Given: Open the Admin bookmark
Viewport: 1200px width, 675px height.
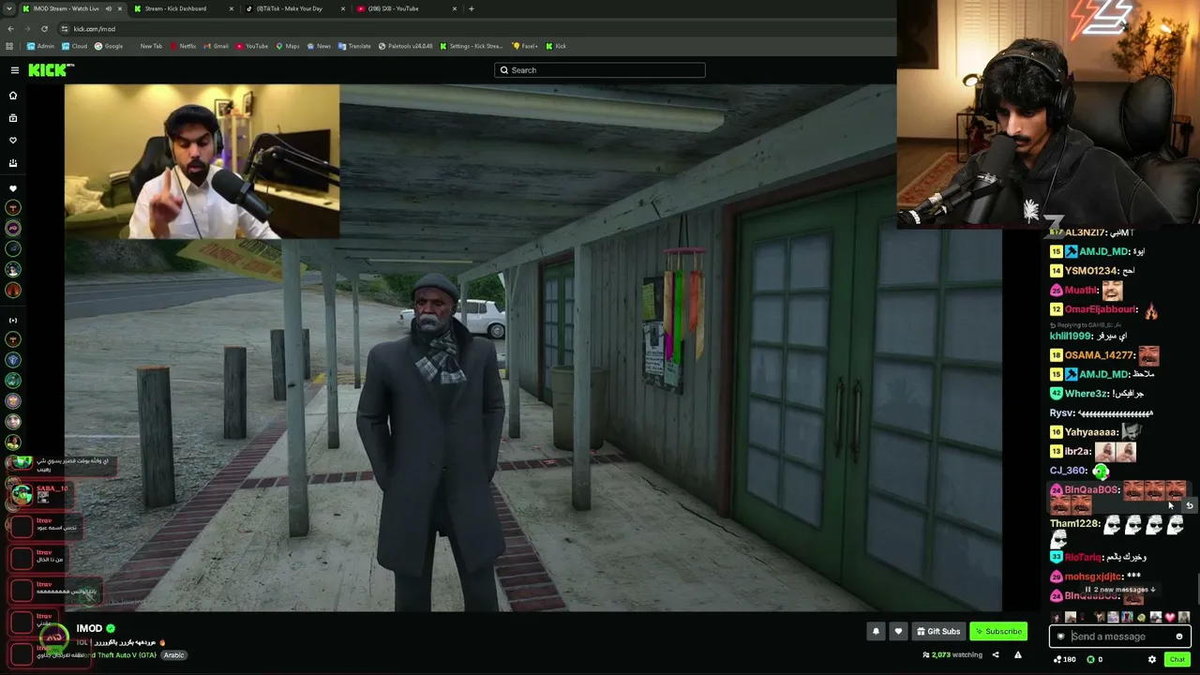Looking at the screenshot, I should pos(41,46).
